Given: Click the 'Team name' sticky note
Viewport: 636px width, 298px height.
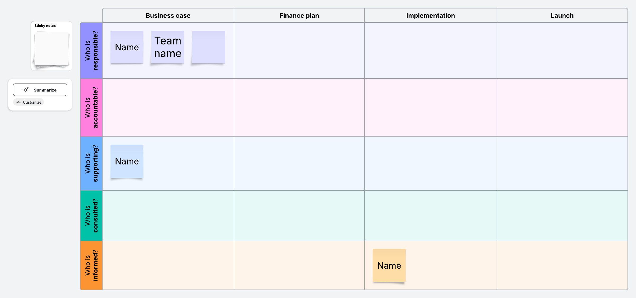Looking at the screenshot, I should [168, 47].
